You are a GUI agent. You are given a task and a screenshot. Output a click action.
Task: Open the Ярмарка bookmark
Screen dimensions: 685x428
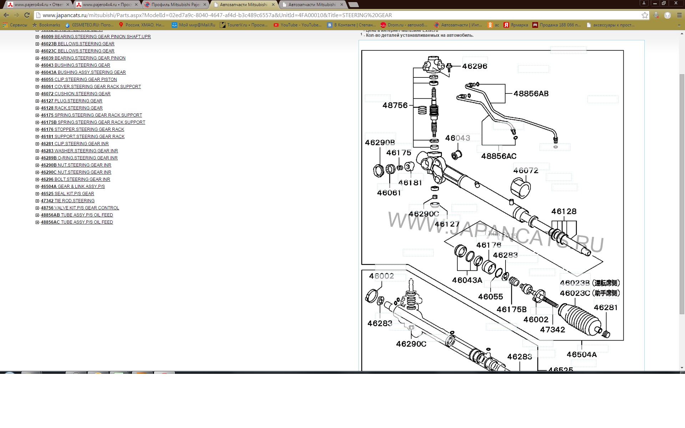coord(516,25)
